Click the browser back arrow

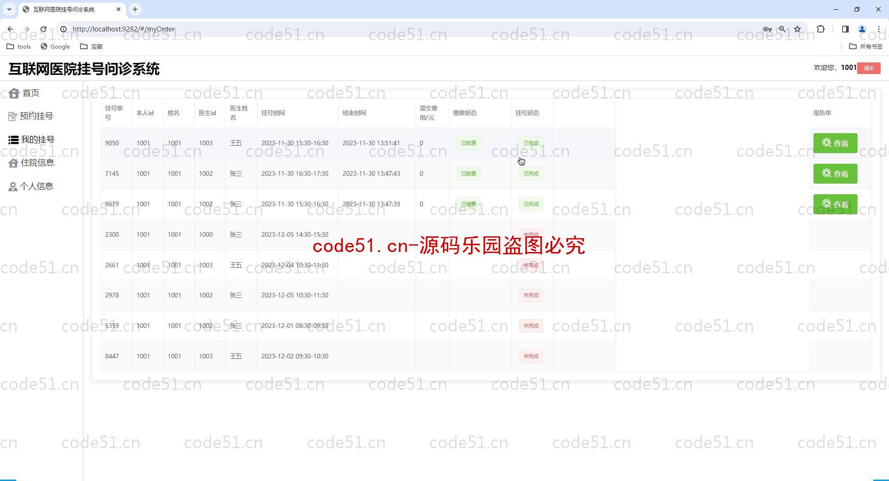[x=10, y=29]
